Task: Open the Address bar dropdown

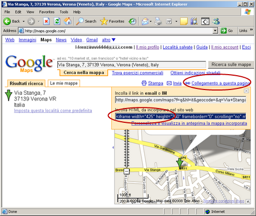Action: pyautogui.click(x=215, y=31)
